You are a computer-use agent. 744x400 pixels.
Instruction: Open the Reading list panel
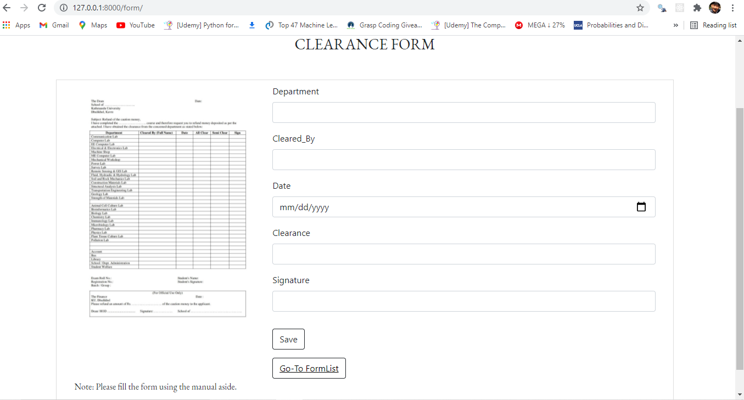click(713, 25)
